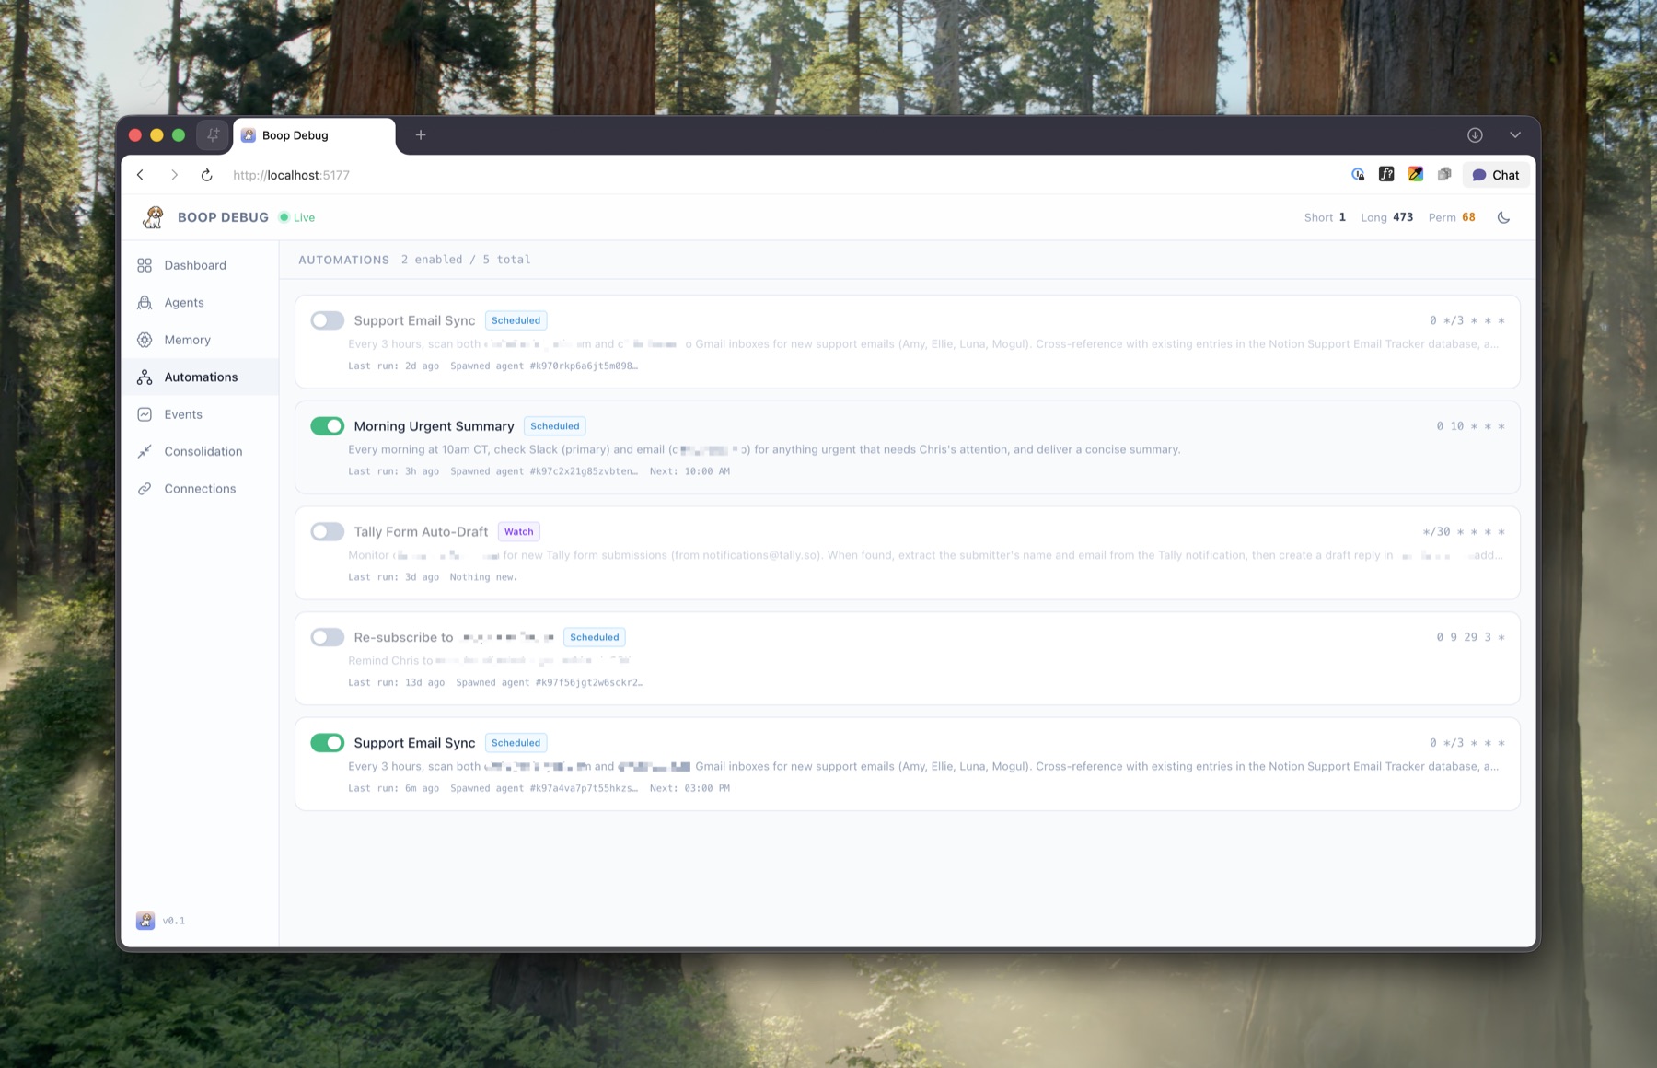Click the fx extension icon
1657x1068 pixels.
[x=1386, y=174]
